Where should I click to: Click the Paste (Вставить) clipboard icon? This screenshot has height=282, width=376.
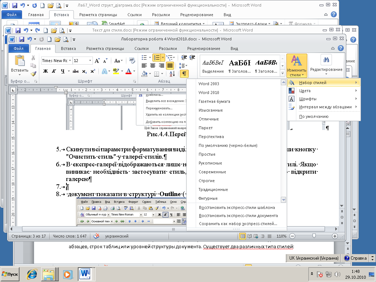(20, 61)
